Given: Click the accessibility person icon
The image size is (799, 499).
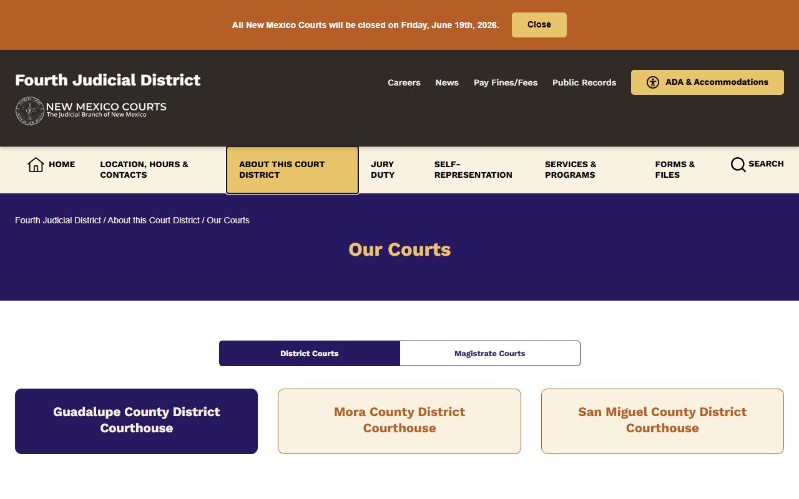Looking at the screenshot, I should (x=653, y=82).
